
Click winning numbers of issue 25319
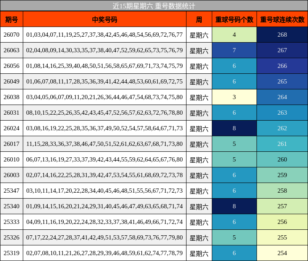pyautogui.click(x=105, y=253)
